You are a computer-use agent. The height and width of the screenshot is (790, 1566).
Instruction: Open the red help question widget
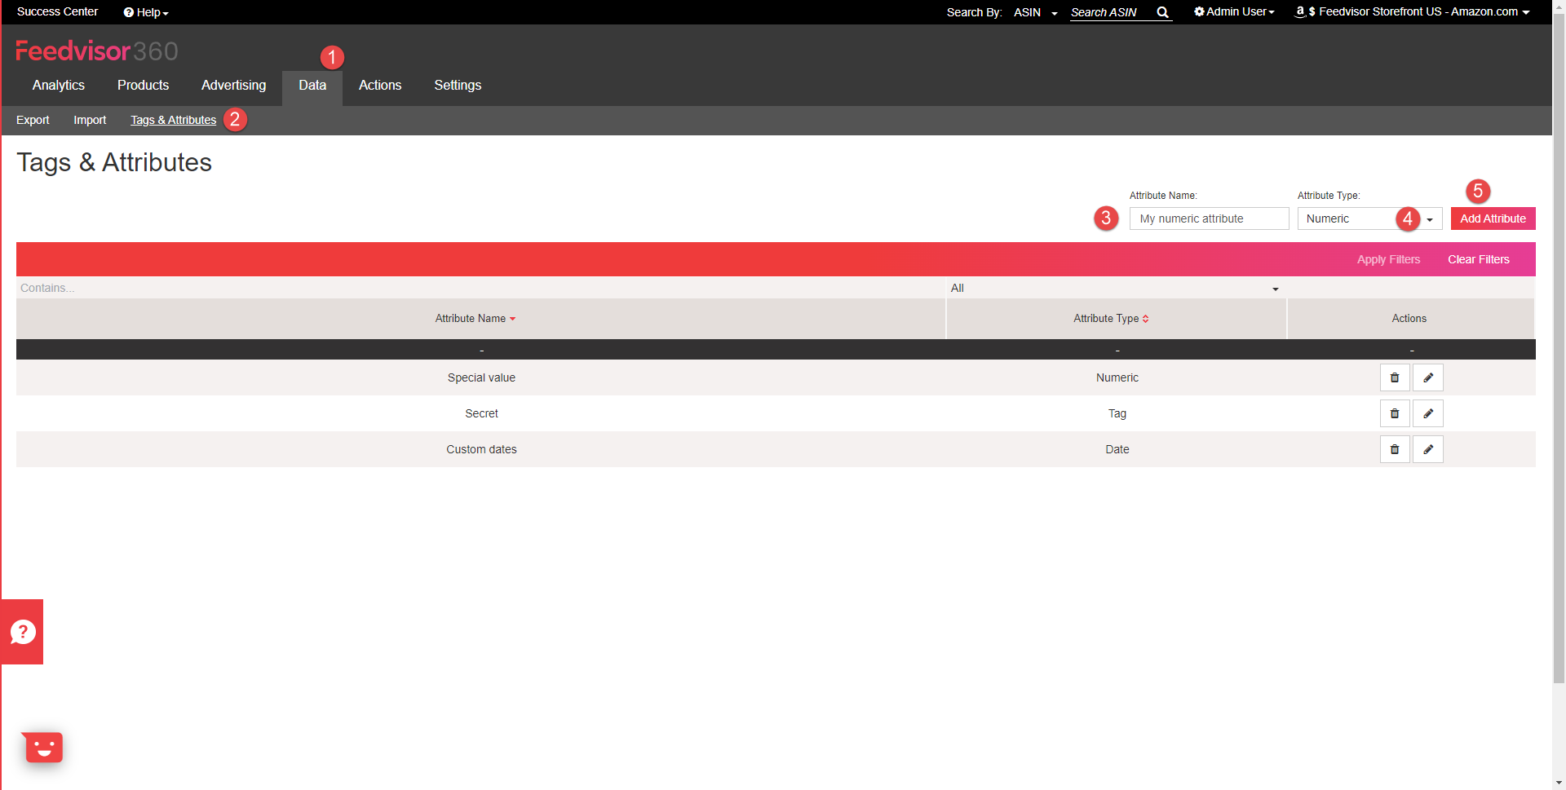coord(22,632)
